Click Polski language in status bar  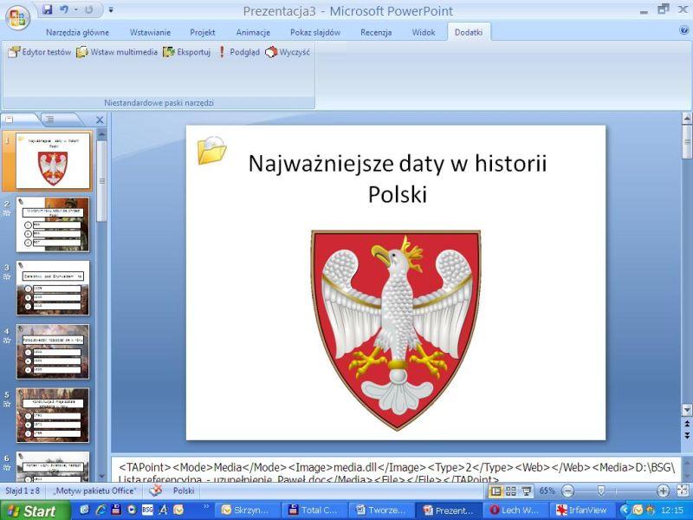point(184,491)
